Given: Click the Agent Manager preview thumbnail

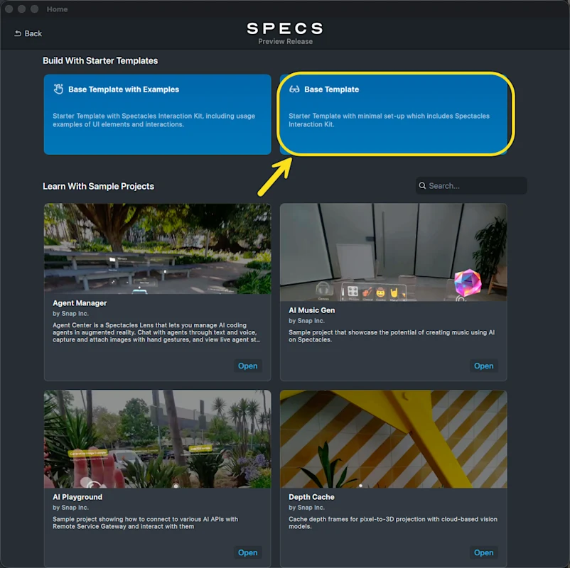Looking at the screenshot, I should coord(157,248).
